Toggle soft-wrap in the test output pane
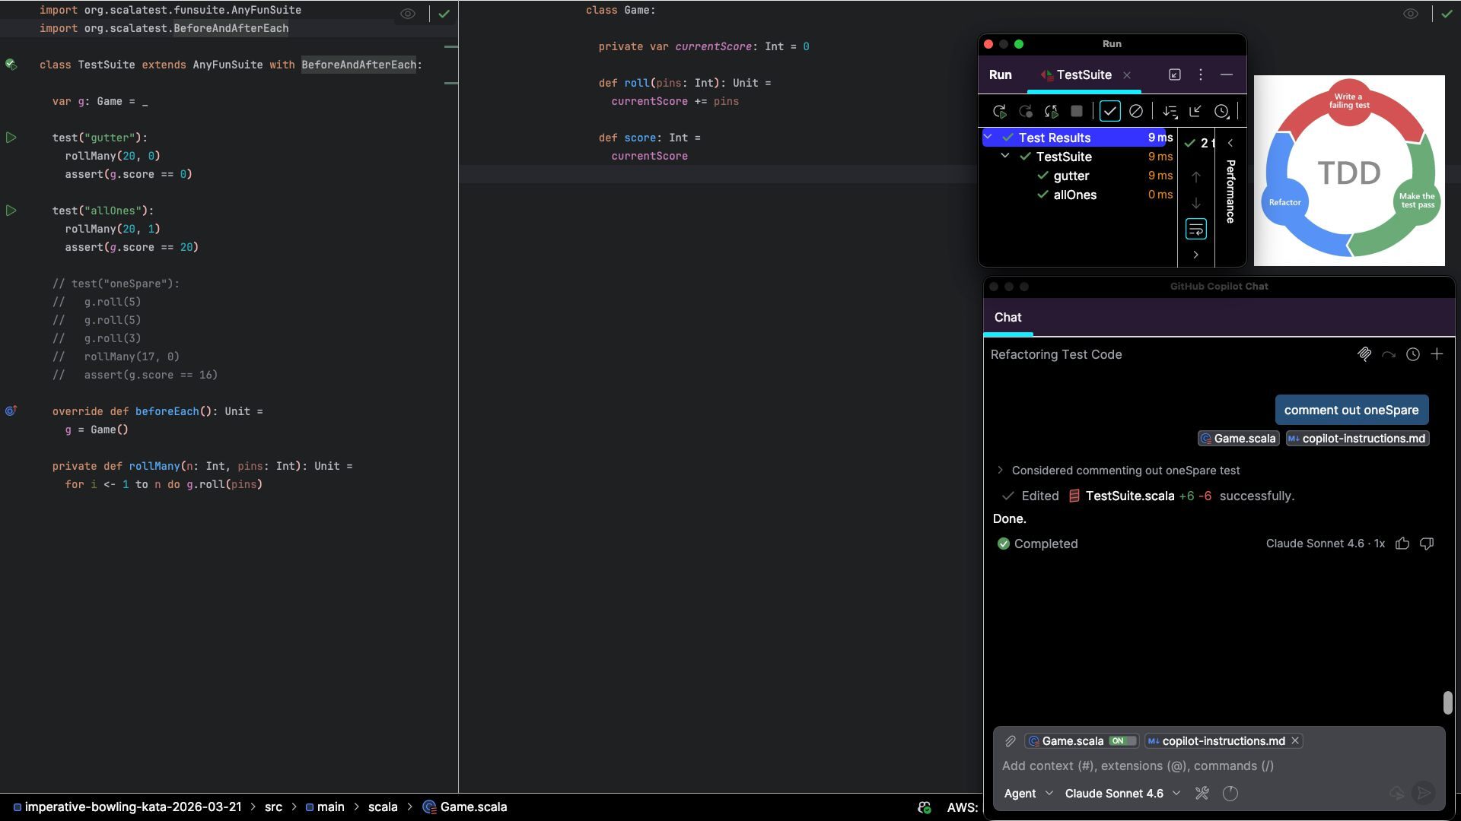This screenshot has height=821, width=1461. coord(1195,229)
